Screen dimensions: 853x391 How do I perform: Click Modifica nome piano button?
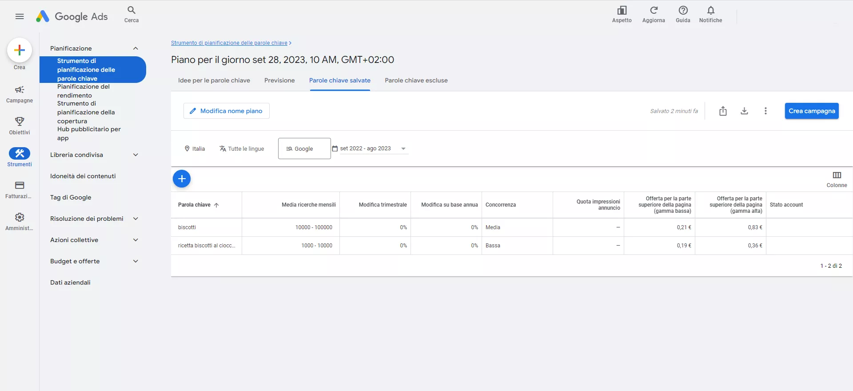pos(227,111)
